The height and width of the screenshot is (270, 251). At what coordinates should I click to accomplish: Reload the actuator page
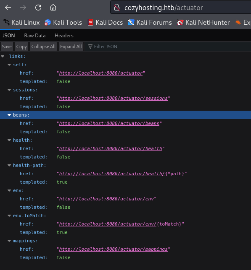[38, 8]
